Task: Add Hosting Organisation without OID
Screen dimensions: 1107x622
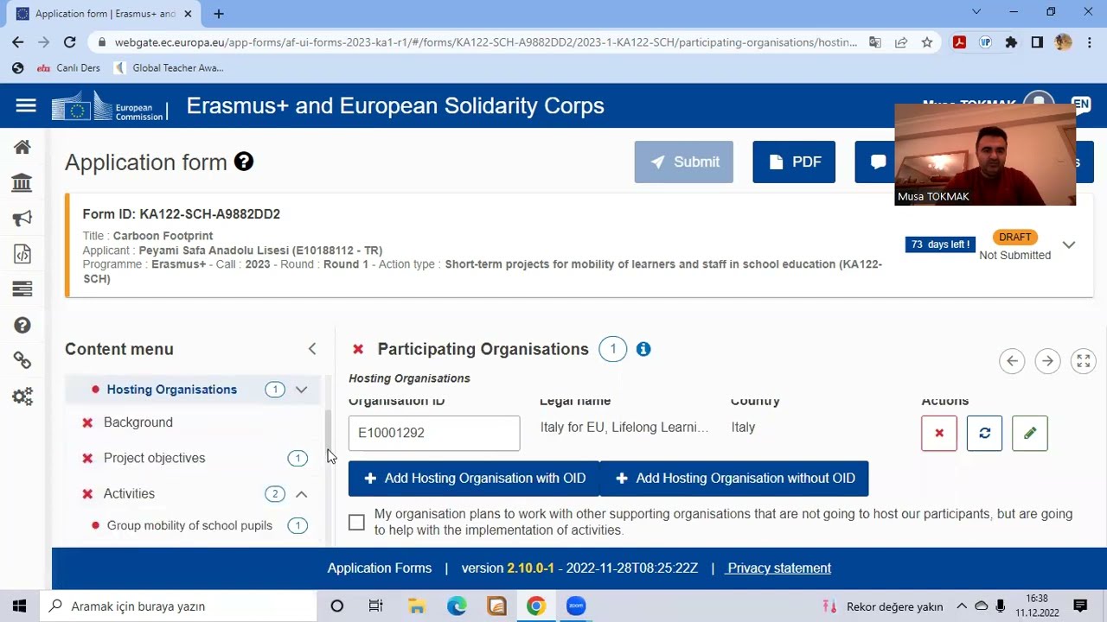Action: pos(734,479)
